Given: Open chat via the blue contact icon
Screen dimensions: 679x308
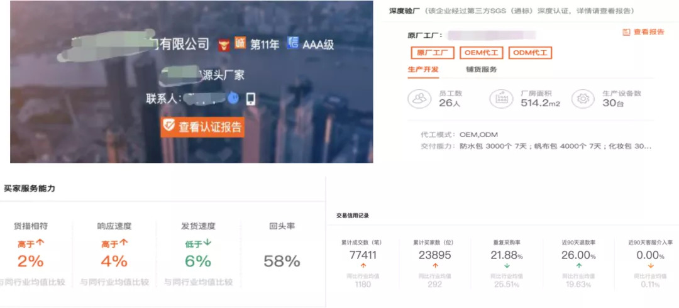Looking at the screenshot, I should [233, 98].
